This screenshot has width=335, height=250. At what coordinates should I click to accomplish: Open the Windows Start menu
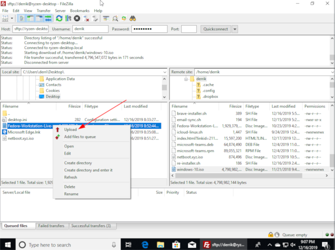pos(7,244)
